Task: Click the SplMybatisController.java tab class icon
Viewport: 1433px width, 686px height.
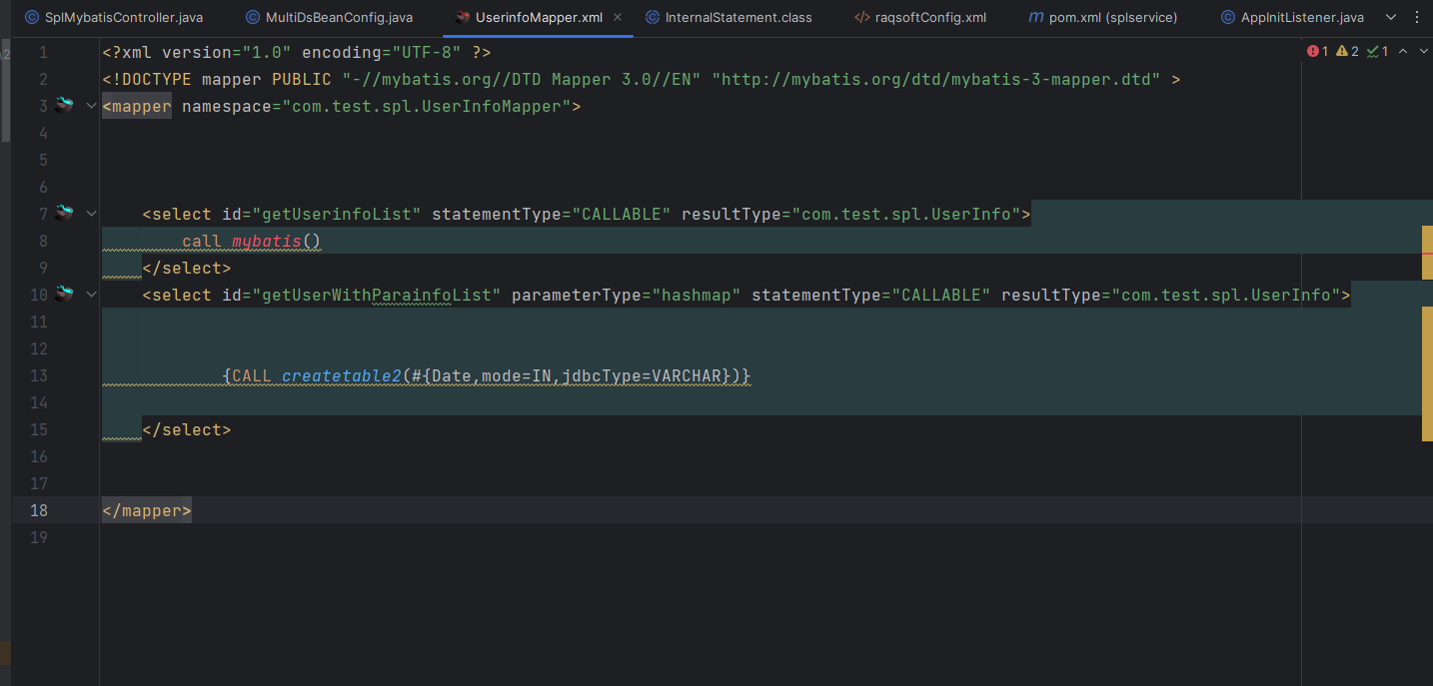Action: 31,18
